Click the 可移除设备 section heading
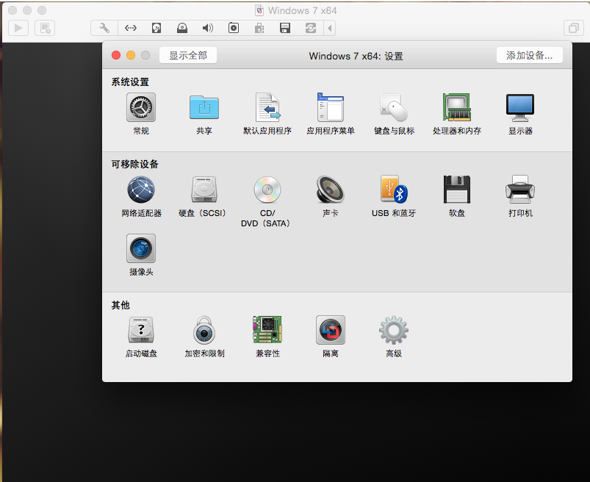This screenshot has height=482, width=590. pos(134,164)
